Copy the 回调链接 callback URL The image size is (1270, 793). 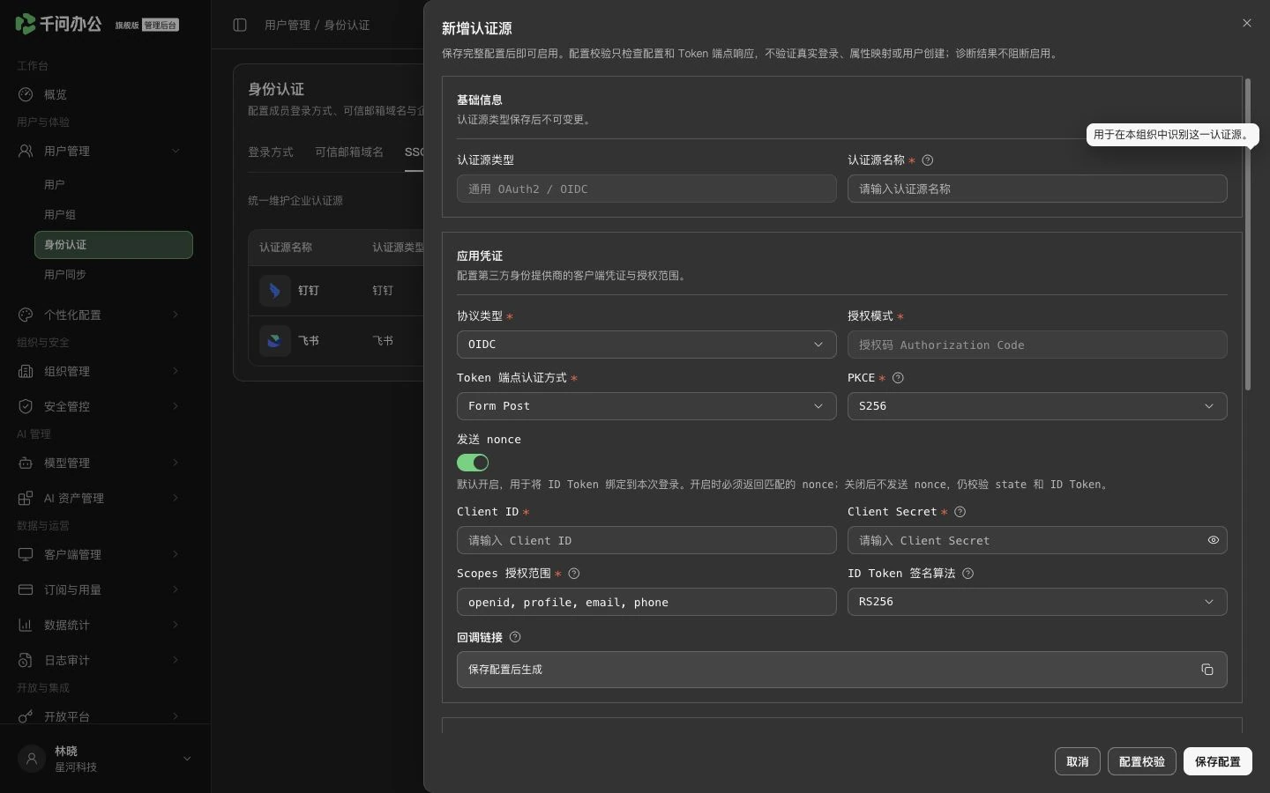pyautogui.click(x=1207, y=670)
